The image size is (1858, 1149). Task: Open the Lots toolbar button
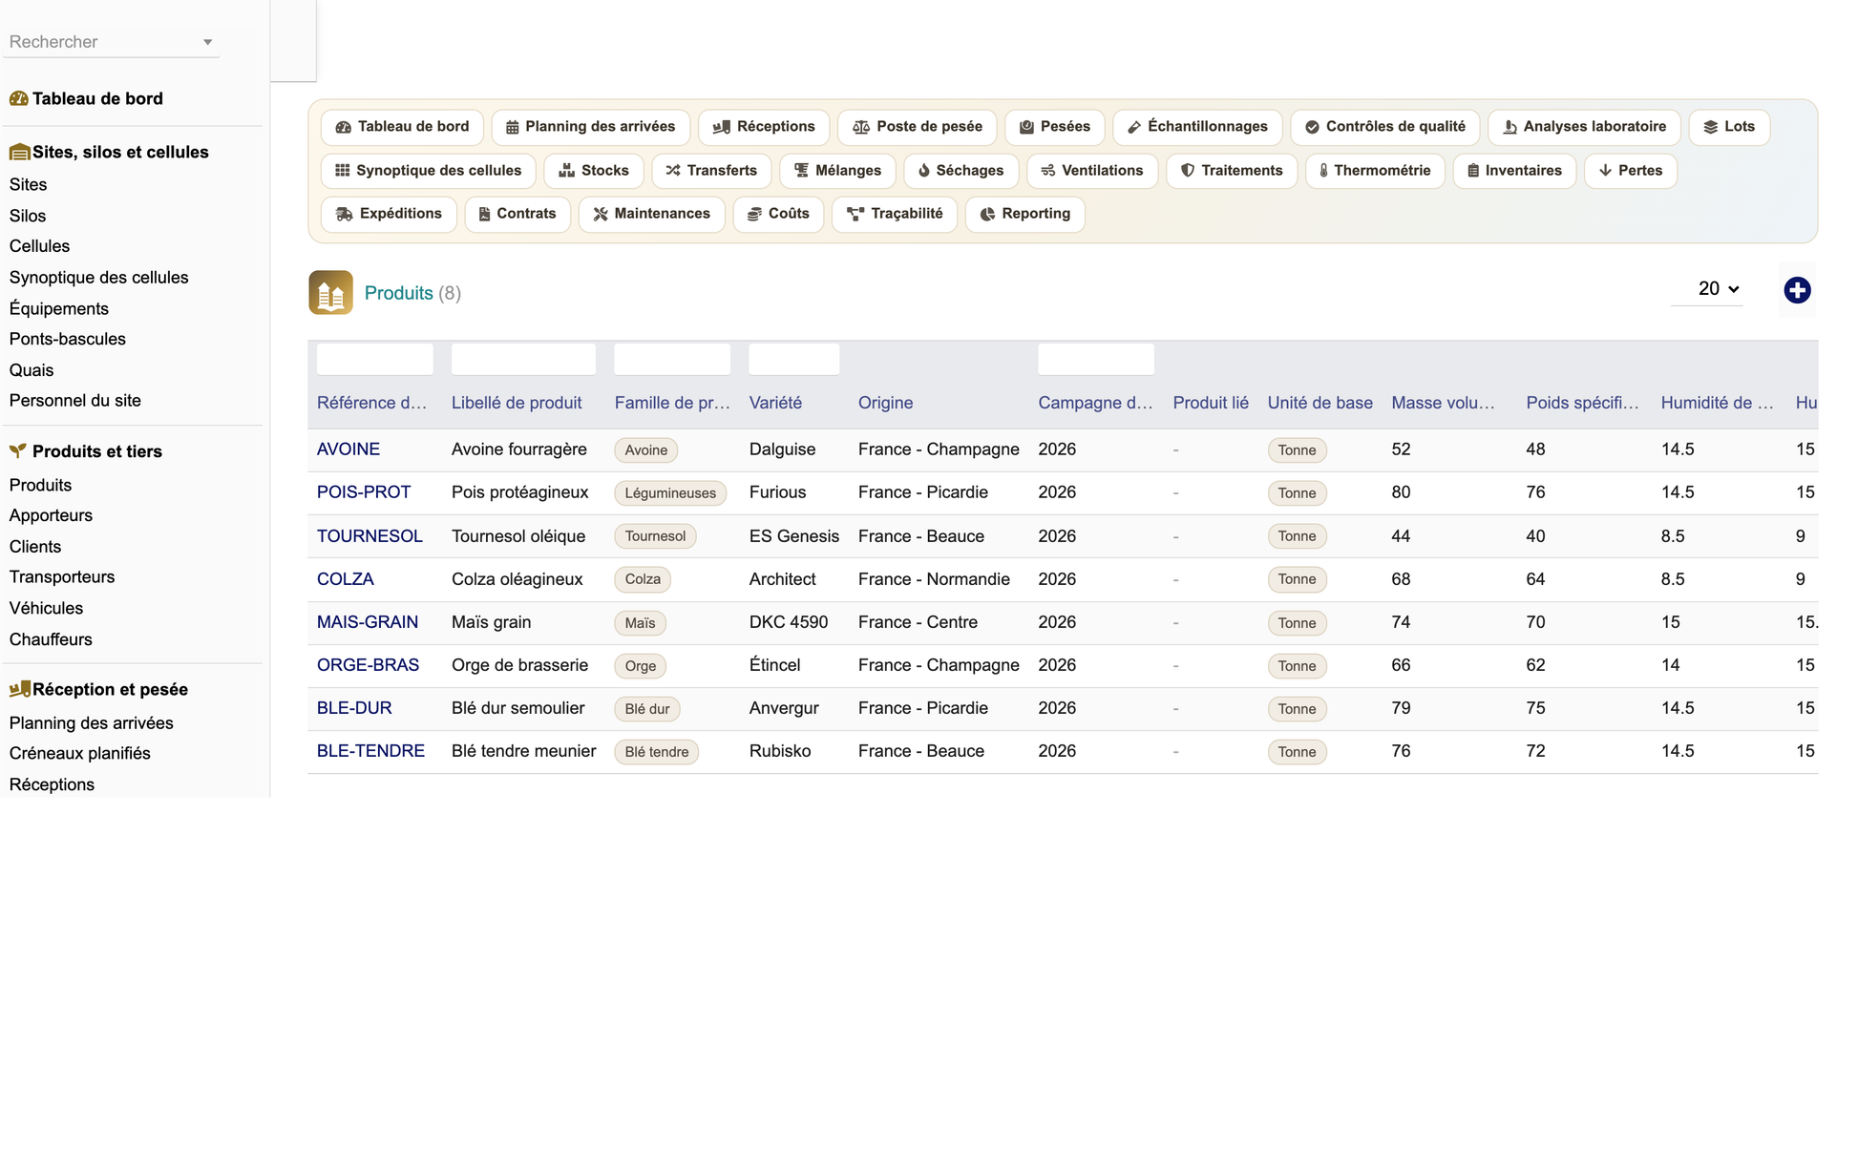point(1729,127)
